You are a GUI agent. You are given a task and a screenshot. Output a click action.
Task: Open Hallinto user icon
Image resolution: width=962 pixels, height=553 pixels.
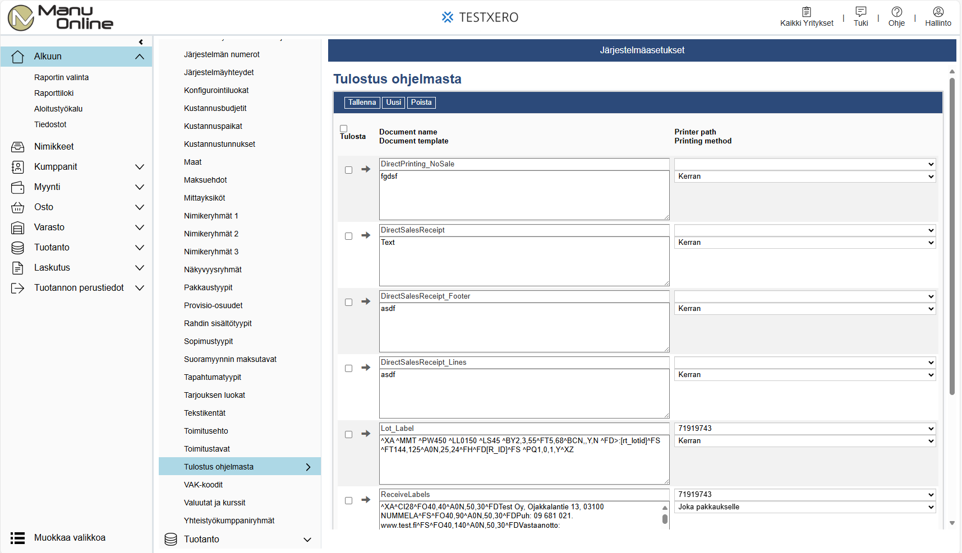pyautogui.click(x=938, y=12)
